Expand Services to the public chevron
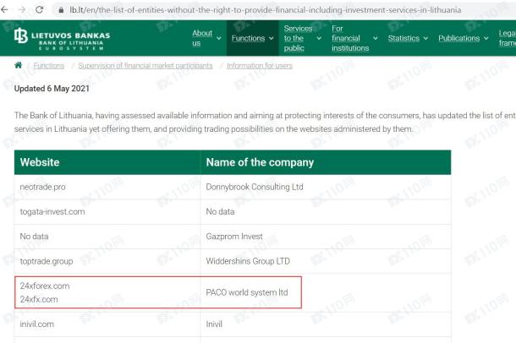The height and width of the screenshot is (343, 516). point(319,39)
